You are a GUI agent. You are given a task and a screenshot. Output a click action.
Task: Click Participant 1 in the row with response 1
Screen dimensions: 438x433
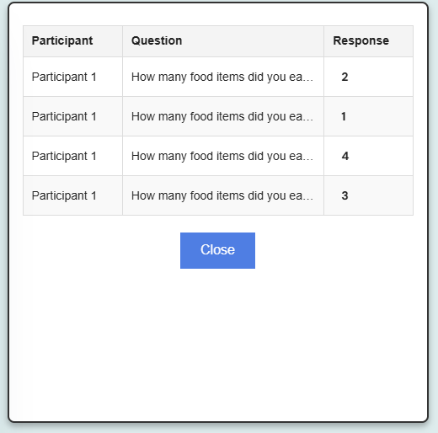pyautogui.click(x=64, y=116)
